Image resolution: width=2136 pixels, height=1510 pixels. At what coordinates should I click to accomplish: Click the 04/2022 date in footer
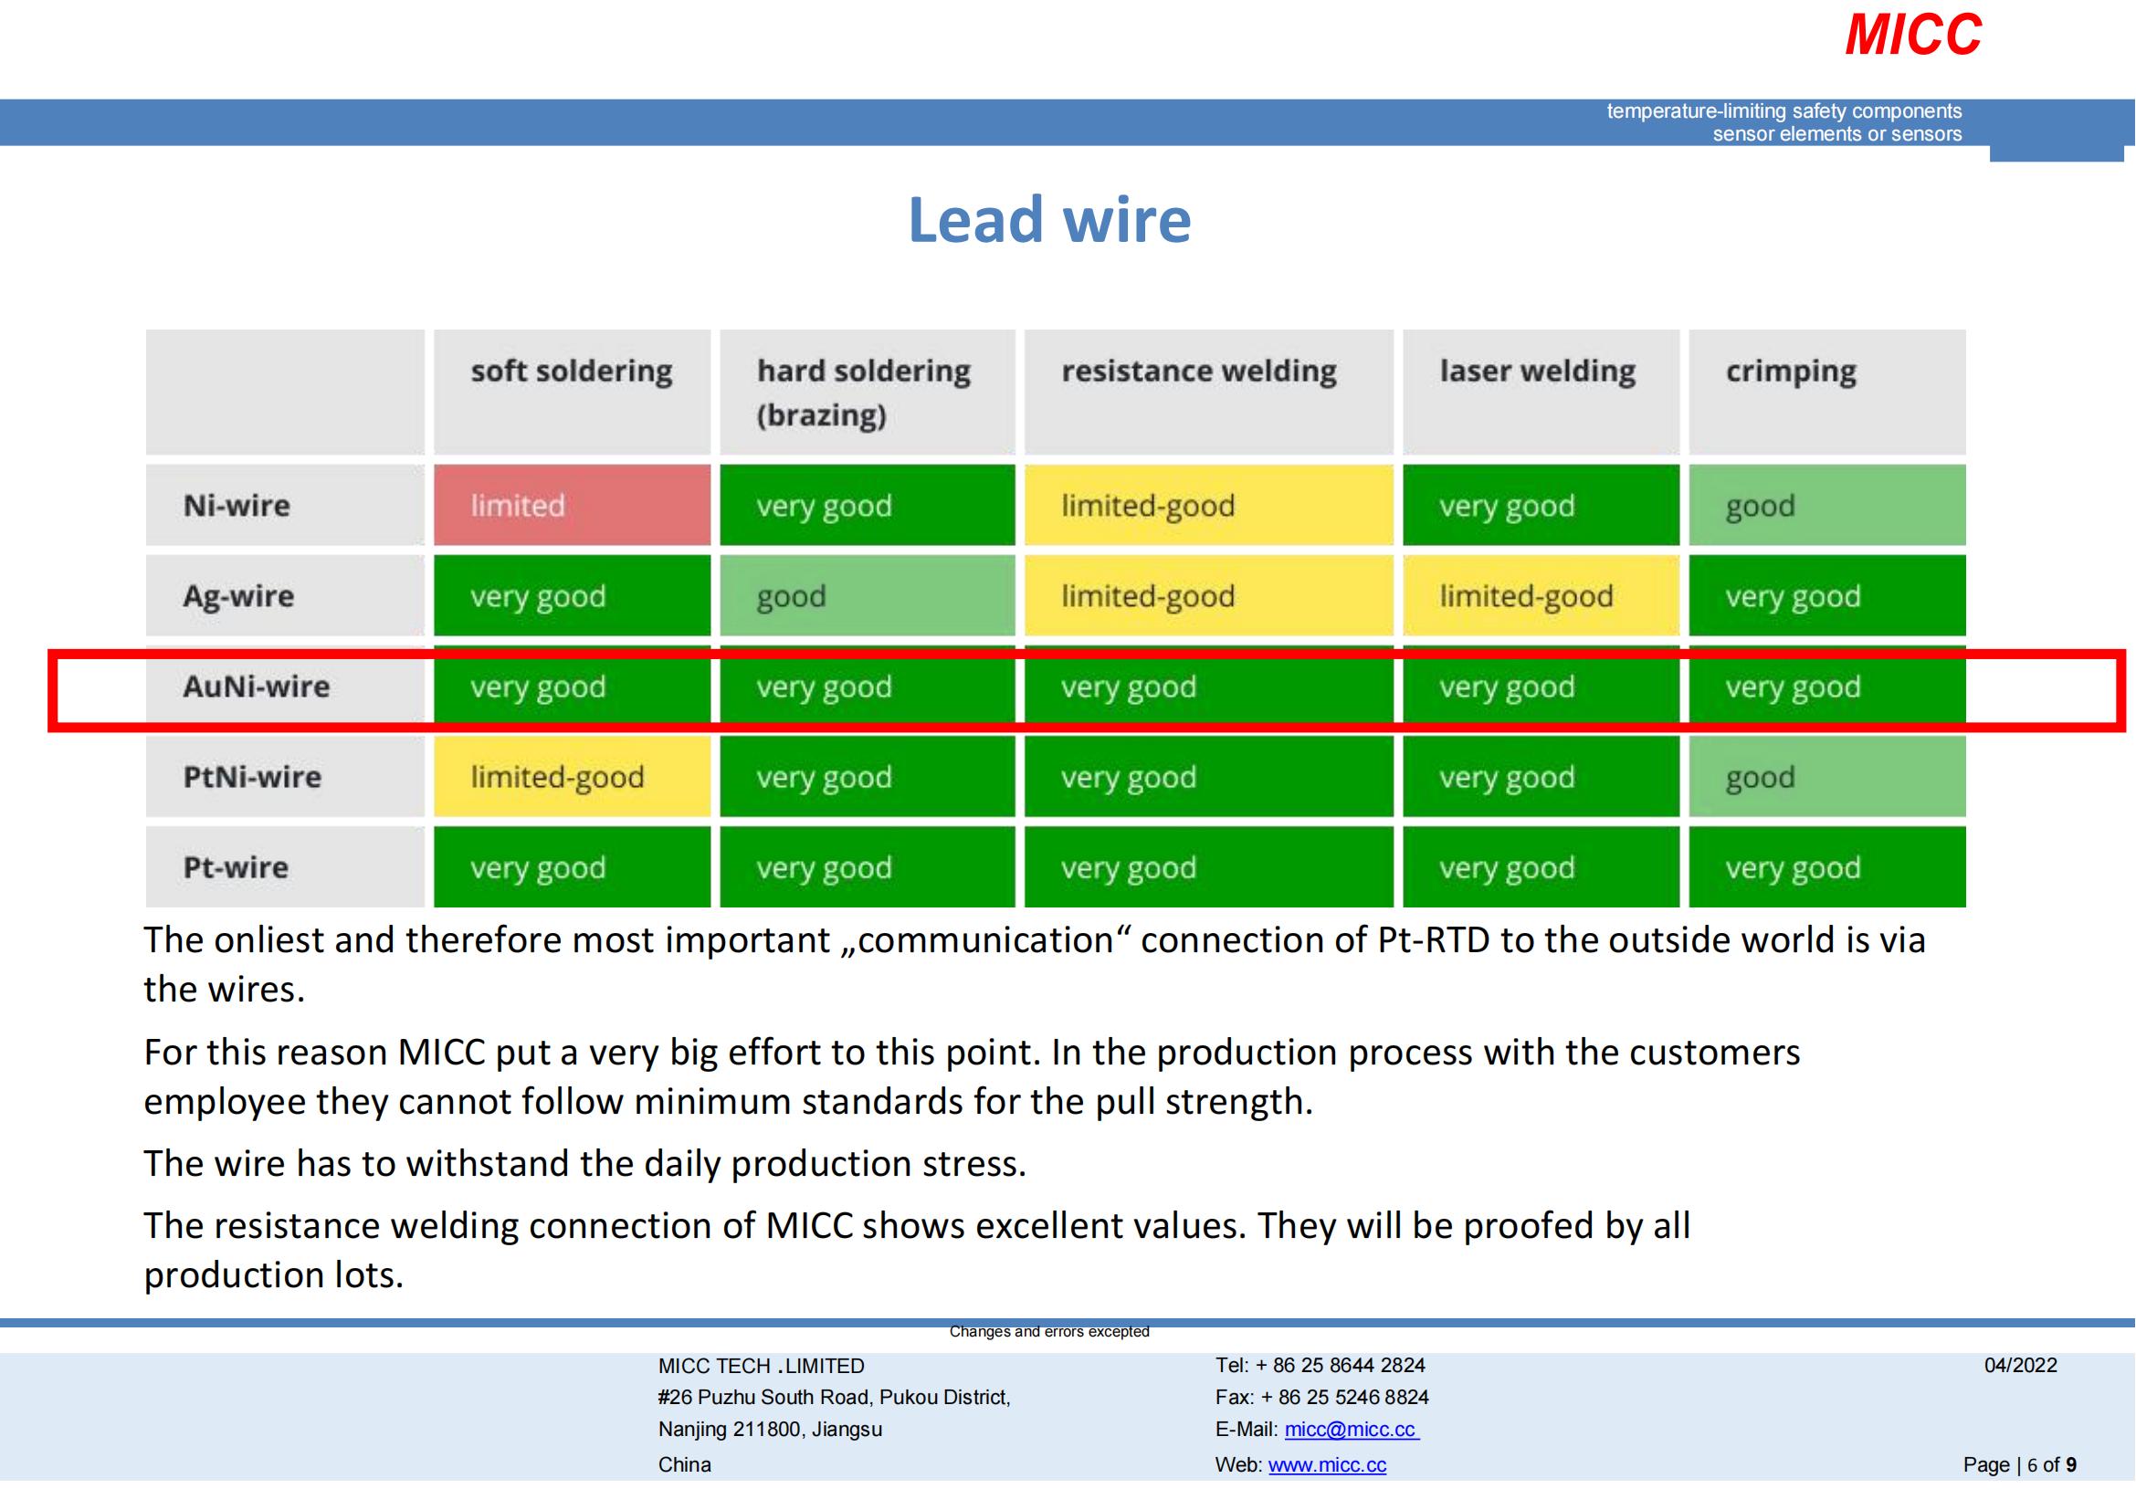click(2021, 1365)
